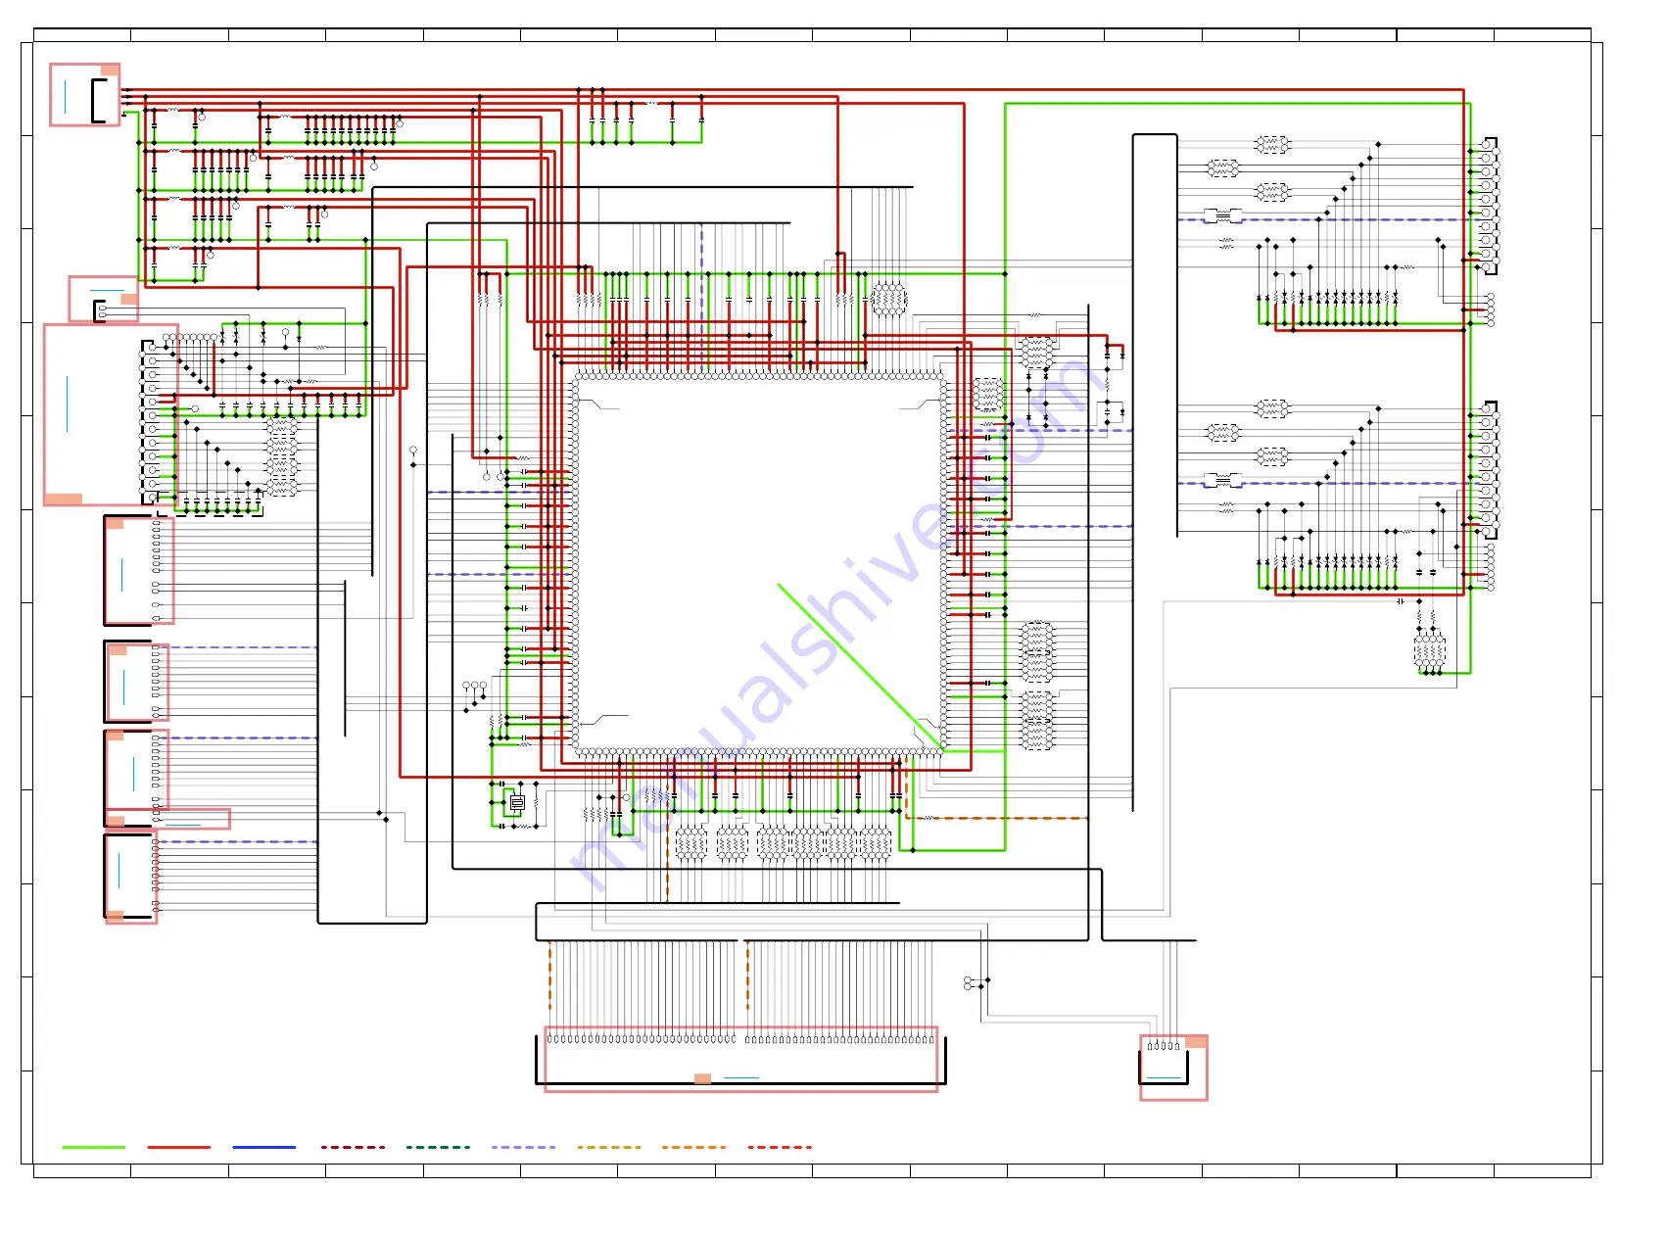Select the dashed dark-maroon legend line
1666x1237 pixels.
click(353, 1147)
